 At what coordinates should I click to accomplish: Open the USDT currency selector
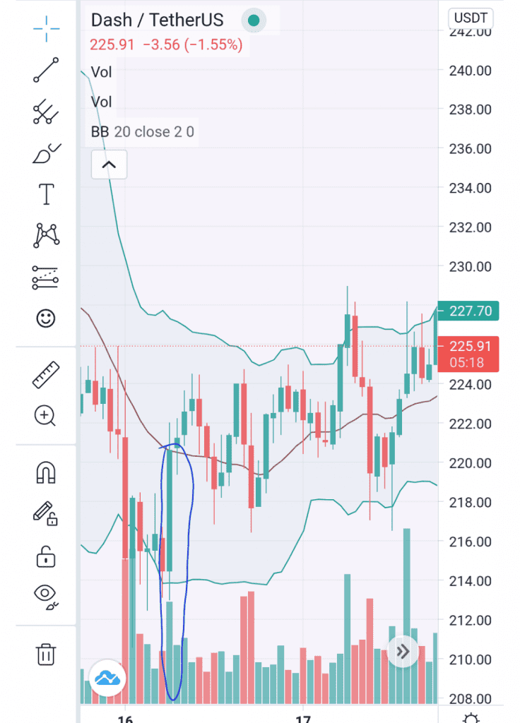pos(471,19)
